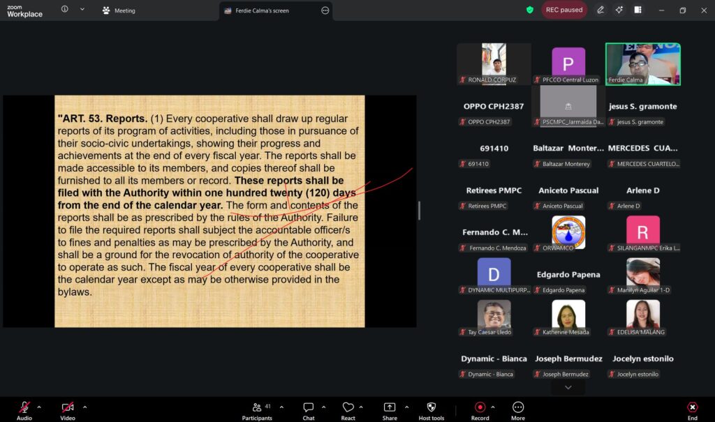
Task: Open the Chat panel
Action: coord(308,408)
